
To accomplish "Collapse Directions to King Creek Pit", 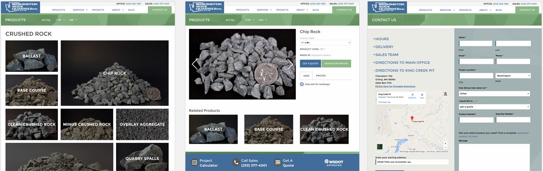I will pos(404,71).
